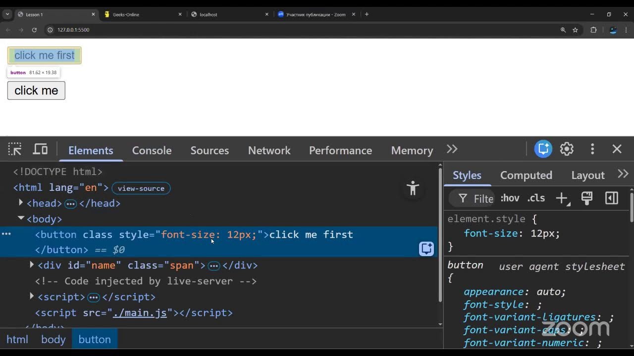View site information icon in address bar
This screenshot has width=634, height=356.
coord(50,30)
